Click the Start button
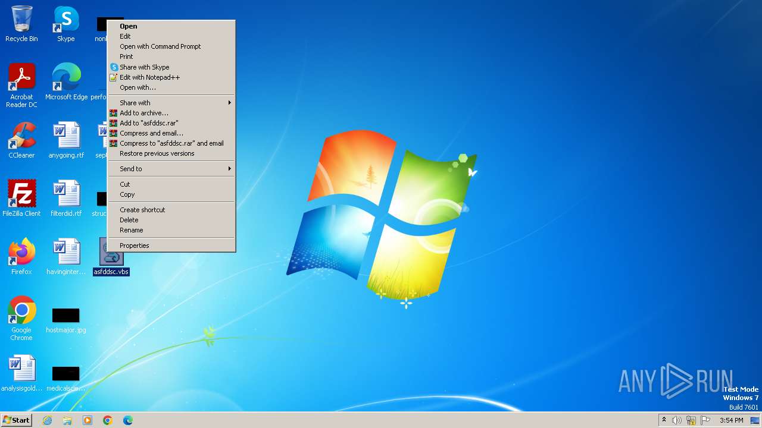Image resolution: width=762 pixels, height=428 pixels. [x=16, y=420]
